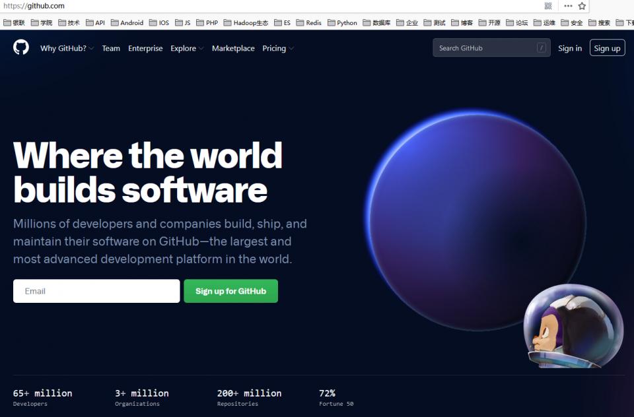This screenshot has width=634, height=417.
Task: Open the Hadoop bookmarks folder
Action: 246,22
